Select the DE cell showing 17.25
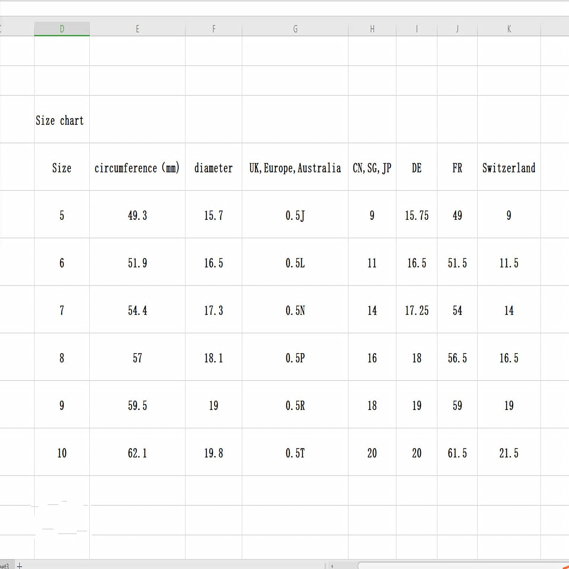569x569 pixels. 416,309
